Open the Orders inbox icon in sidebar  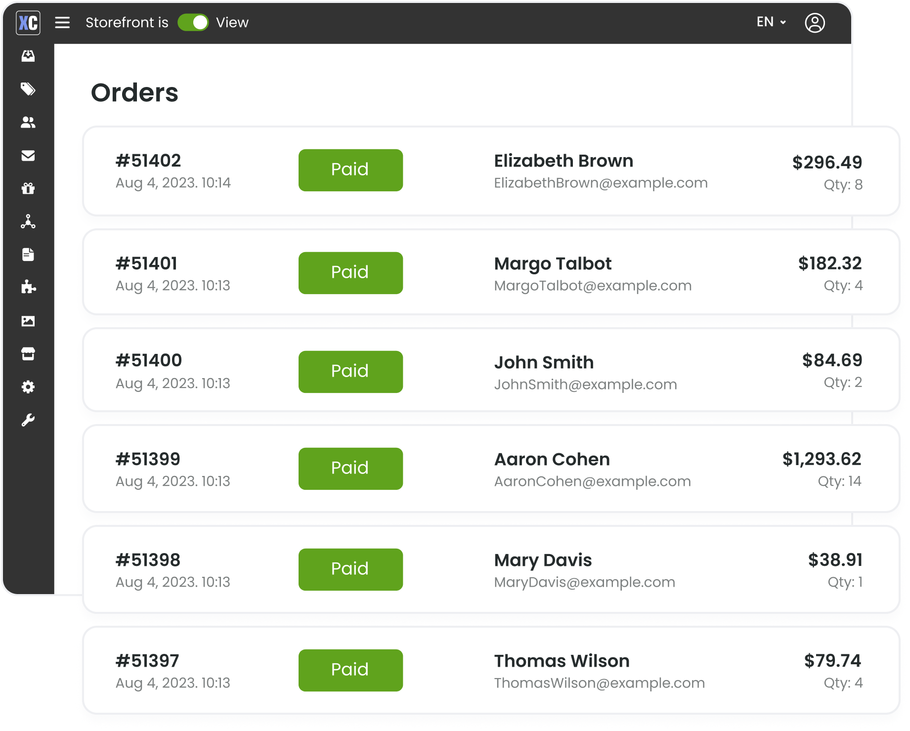click(28, 56)
